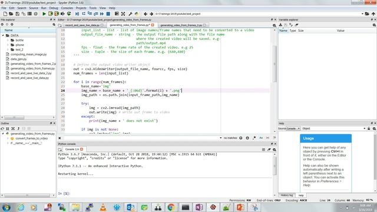Screen dimensions: 377x212
Task: Click the find text input field
Action: tap(141, 138)
